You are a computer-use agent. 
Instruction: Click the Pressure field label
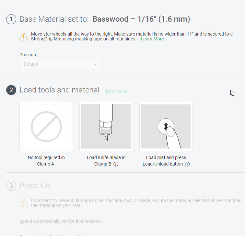28,55
